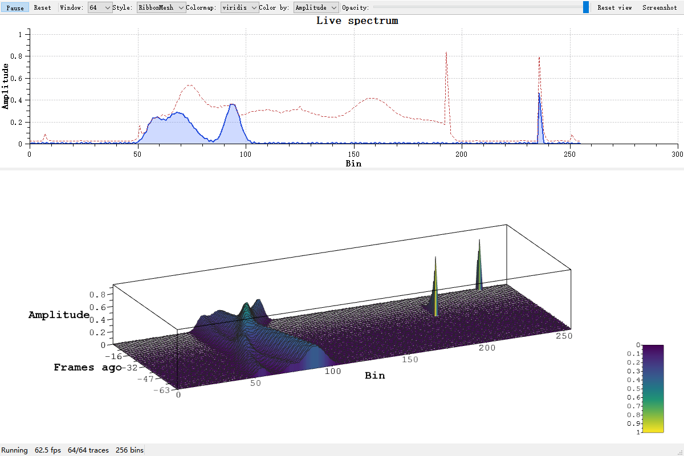The image size is (684, 456).
Task: Click the viridis colorbar legend
Action: (649, 389)
